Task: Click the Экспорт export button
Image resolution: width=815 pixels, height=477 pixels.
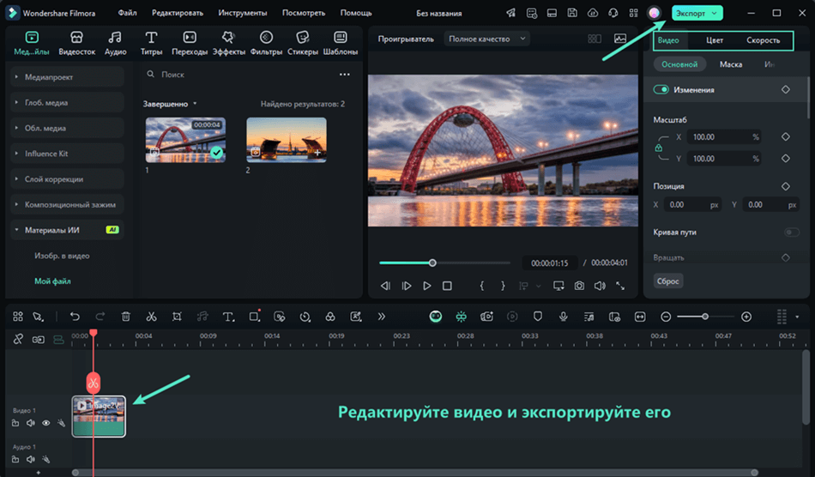Action: pyautogui.click(x=697, y=13)
